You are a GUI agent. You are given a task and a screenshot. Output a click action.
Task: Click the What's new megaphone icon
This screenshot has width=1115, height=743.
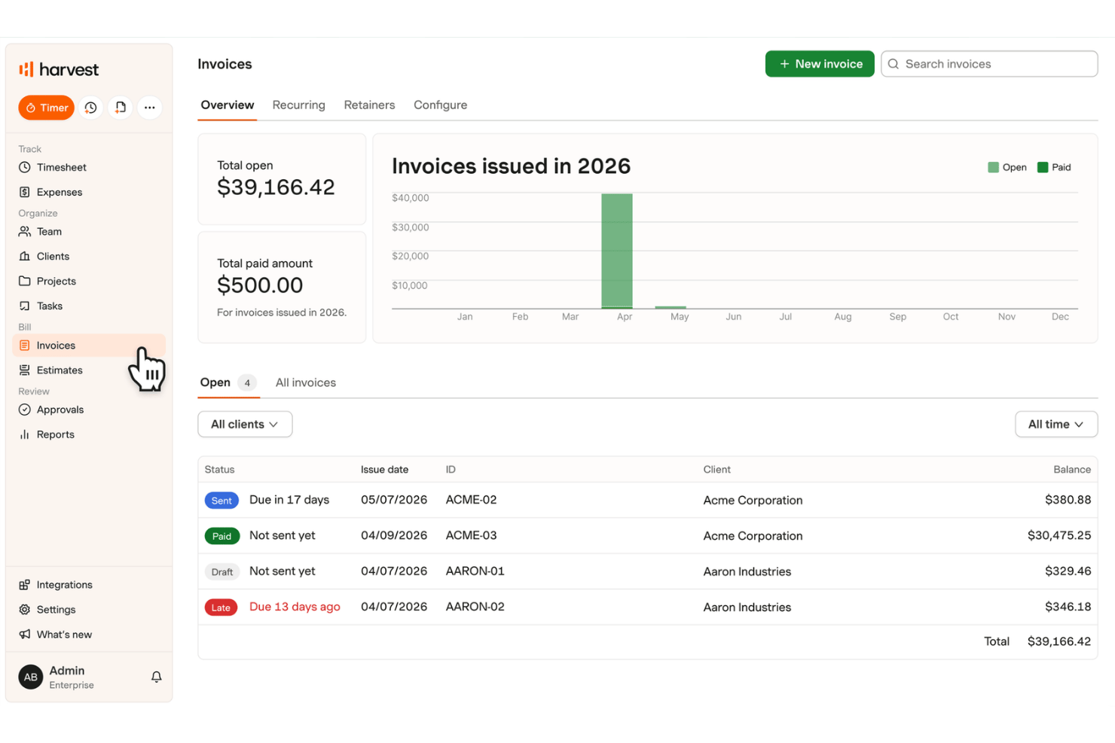pos(25,635)
